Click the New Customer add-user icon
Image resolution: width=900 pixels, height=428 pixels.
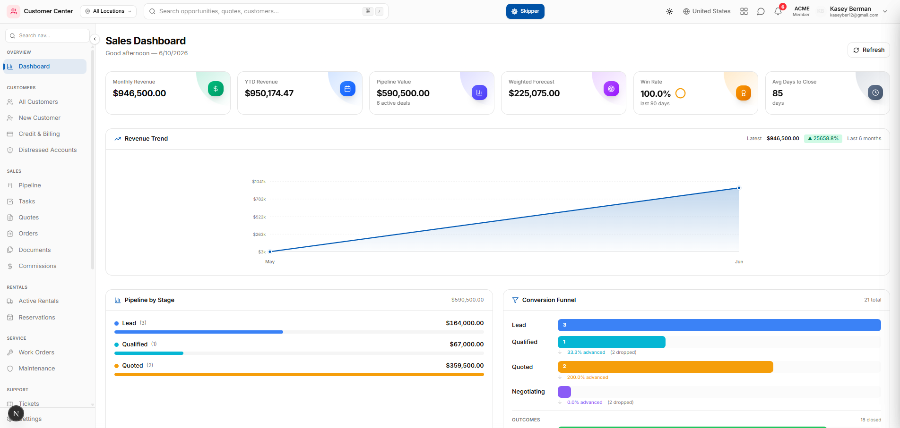click(x=10, y=118)
